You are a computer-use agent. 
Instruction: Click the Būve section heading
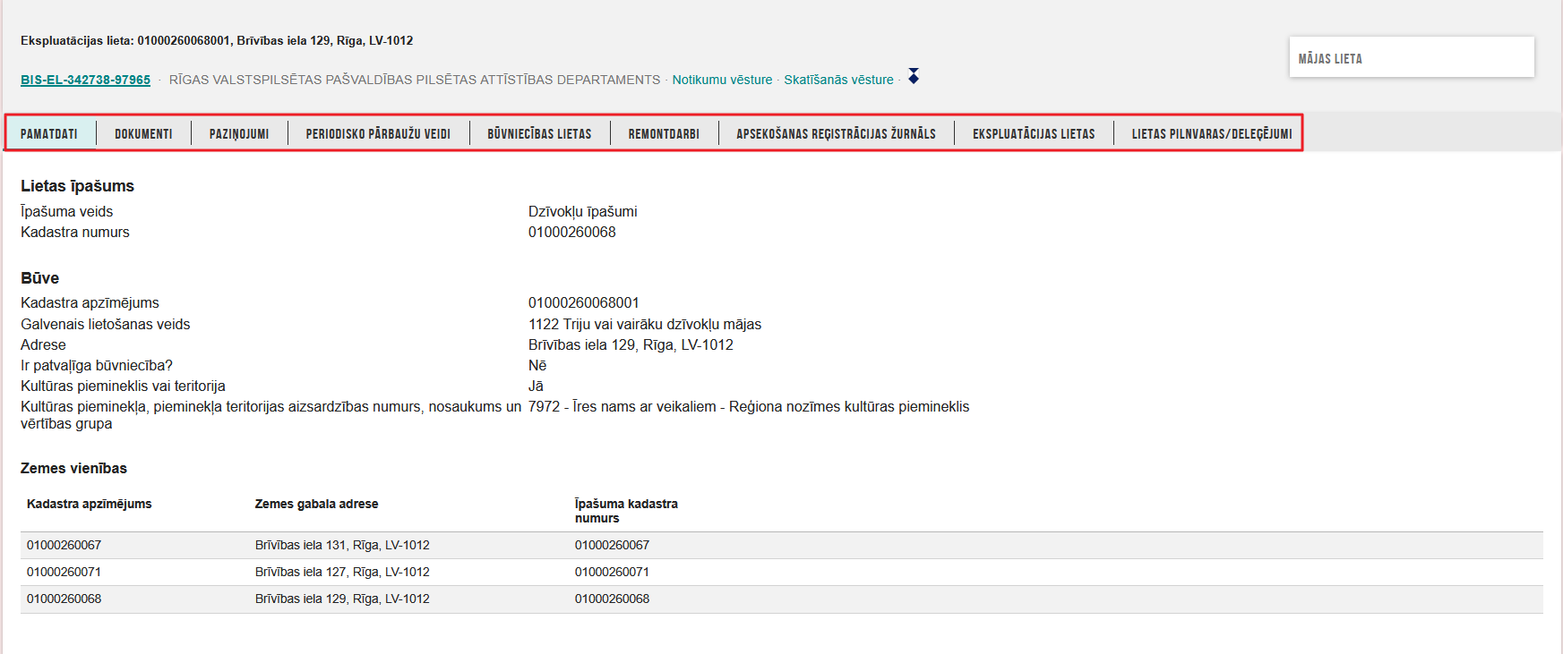[39, 278]
